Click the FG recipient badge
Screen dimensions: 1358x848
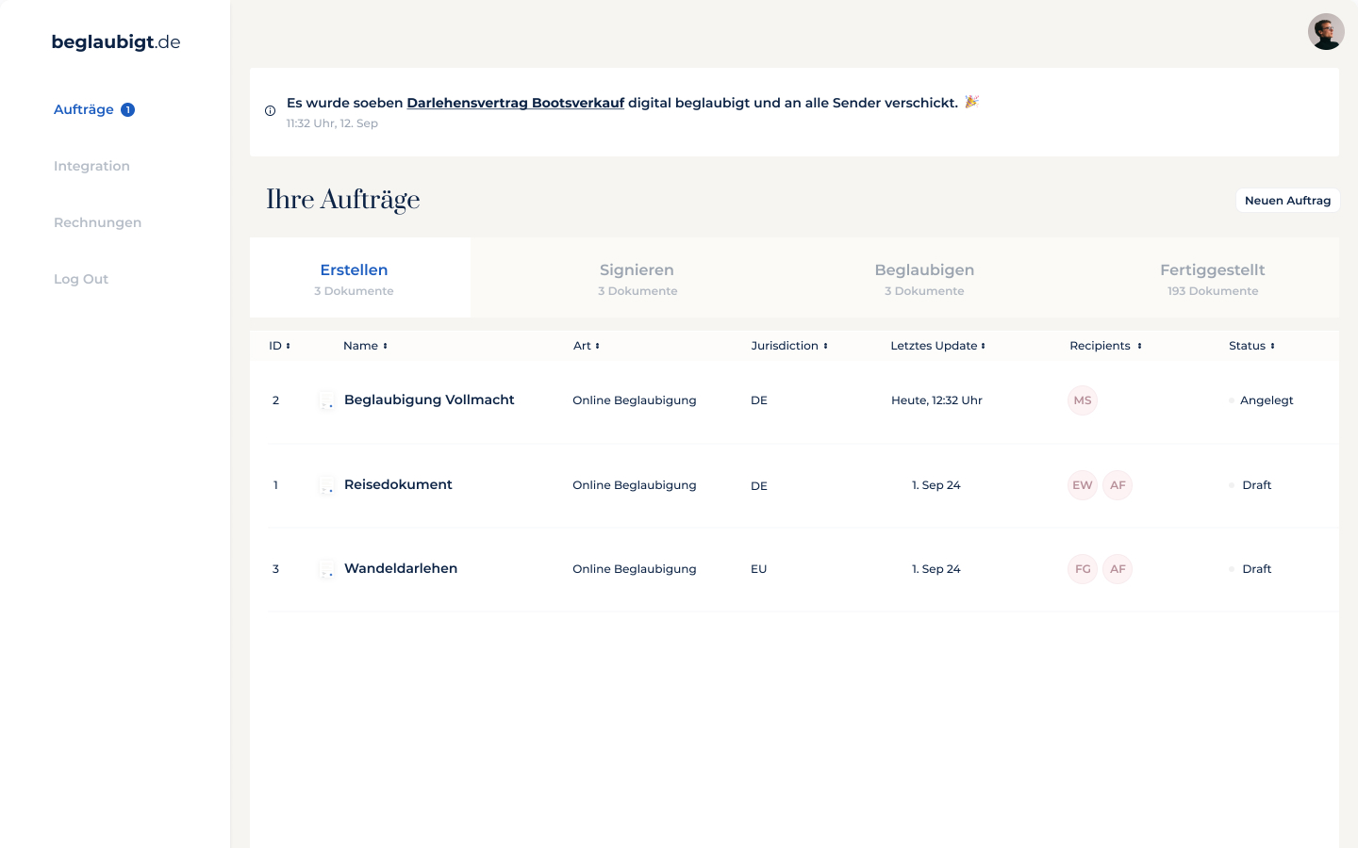pos(1082,569)
